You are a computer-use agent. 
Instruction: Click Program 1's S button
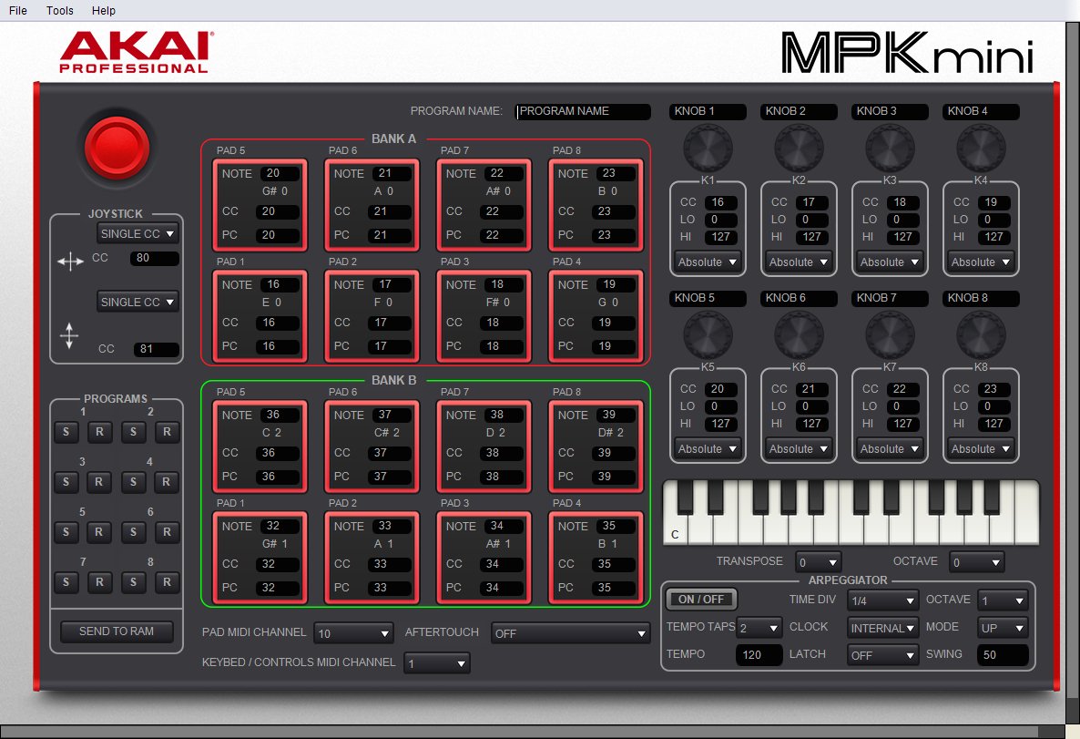[x=66, y=433]
